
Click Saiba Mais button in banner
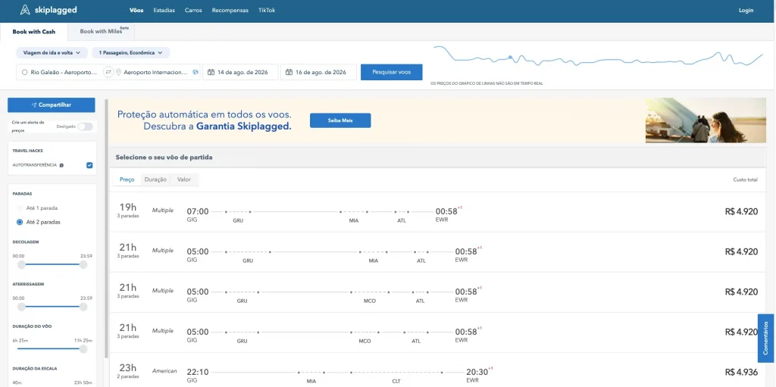click(340, 120)
